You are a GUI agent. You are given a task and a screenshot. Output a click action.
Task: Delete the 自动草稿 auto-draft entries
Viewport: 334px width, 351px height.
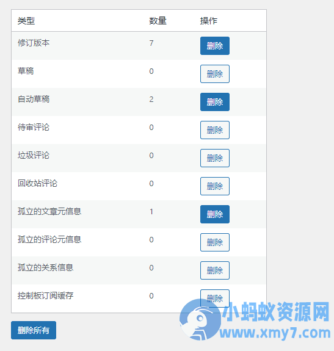pos(215,102)
